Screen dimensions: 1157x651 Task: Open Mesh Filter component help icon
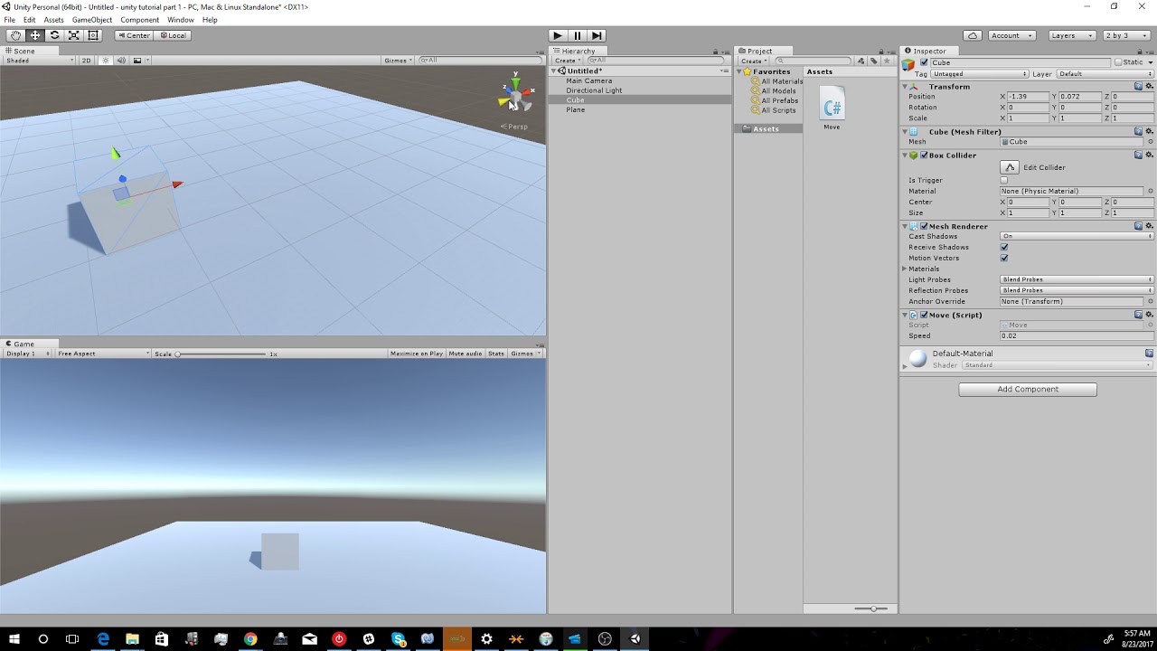pyautogui.click(x=1139, y=132)
